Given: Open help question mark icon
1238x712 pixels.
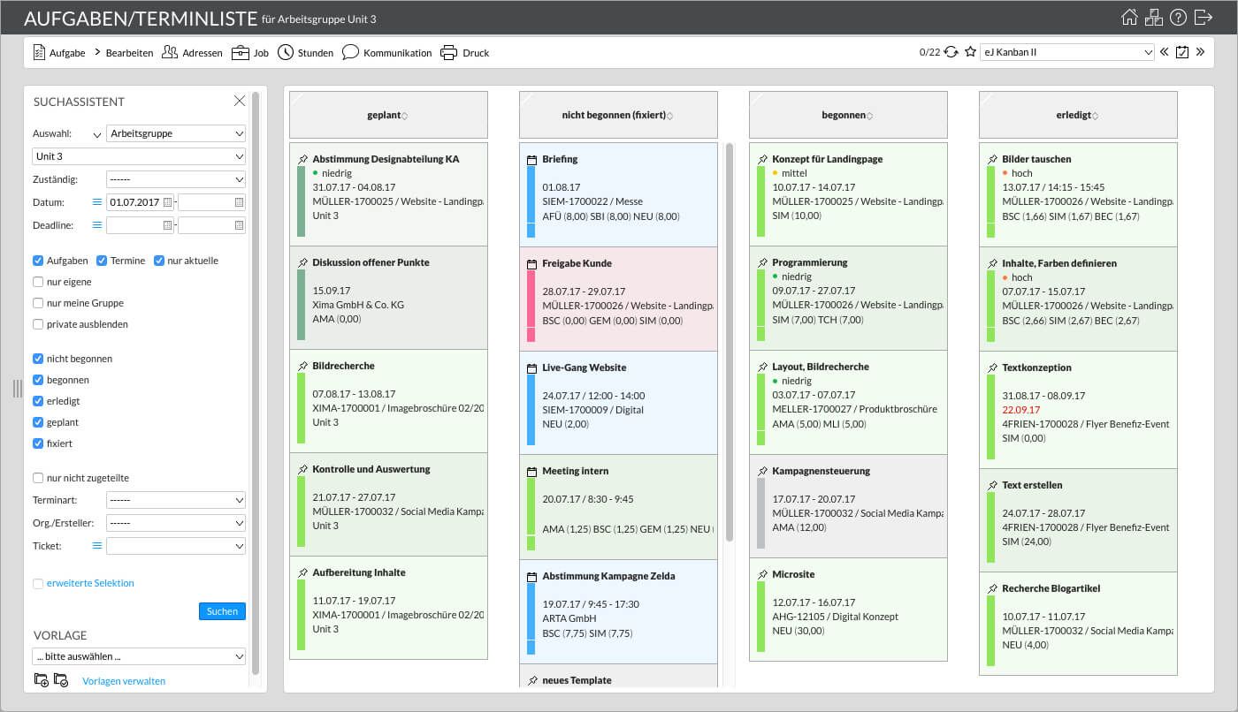Looking at the screenshot, I should click(1178, 18).
